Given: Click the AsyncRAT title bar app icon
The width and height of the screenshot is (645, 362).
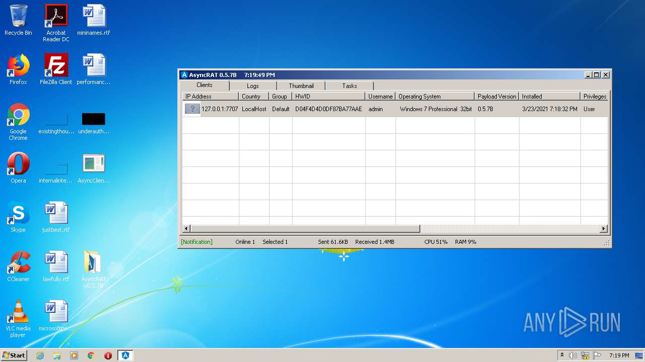Looking at the screenshot, I should click(x=184, y=75).
